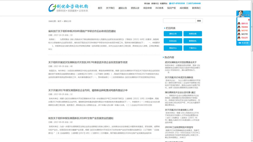Image resolution: width=253 pixels, height=142 pixels.
Task: Click the QQ penguin icon for 高新认定
Action: [239, 23]
